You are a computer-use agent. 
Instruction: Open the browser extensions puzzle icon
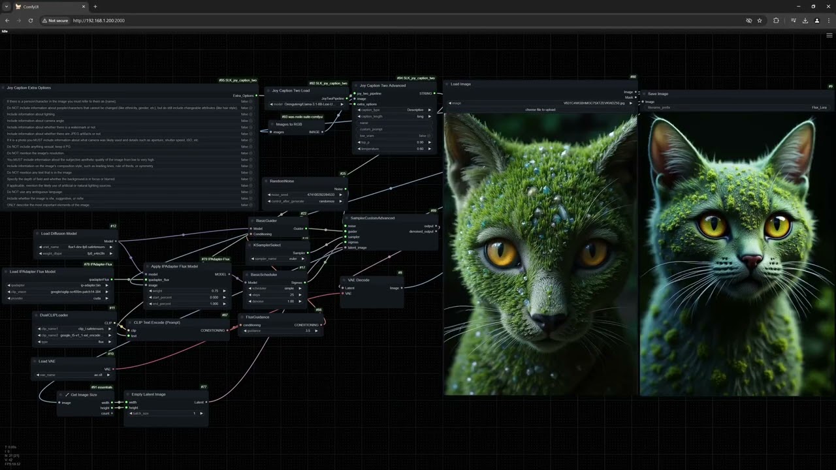point(776,20)
